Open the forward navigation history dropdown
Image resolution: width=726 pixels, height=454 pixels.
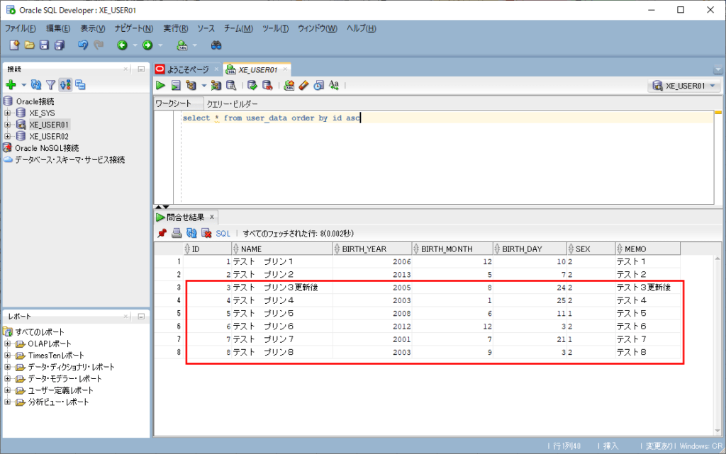161,45
